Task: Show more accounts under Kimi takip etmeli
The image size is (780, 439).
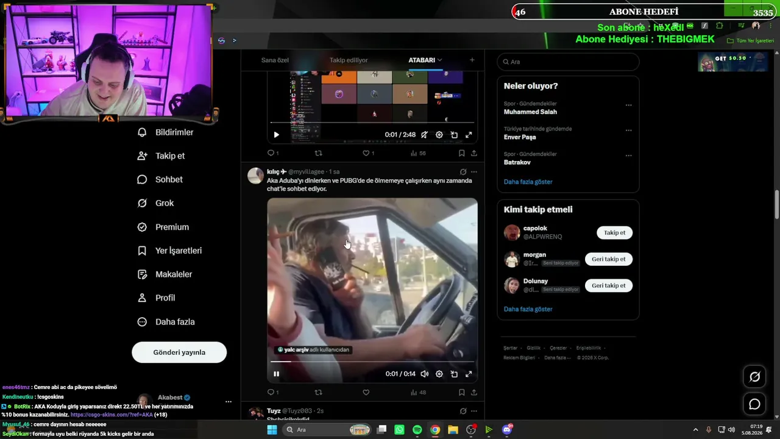Action: point(528,309)
